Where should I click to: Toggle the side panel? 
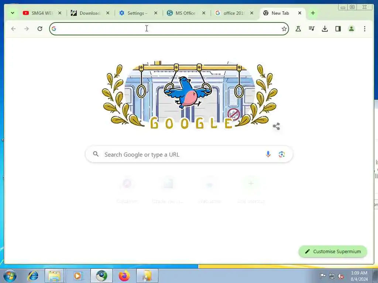coord(338,29)
